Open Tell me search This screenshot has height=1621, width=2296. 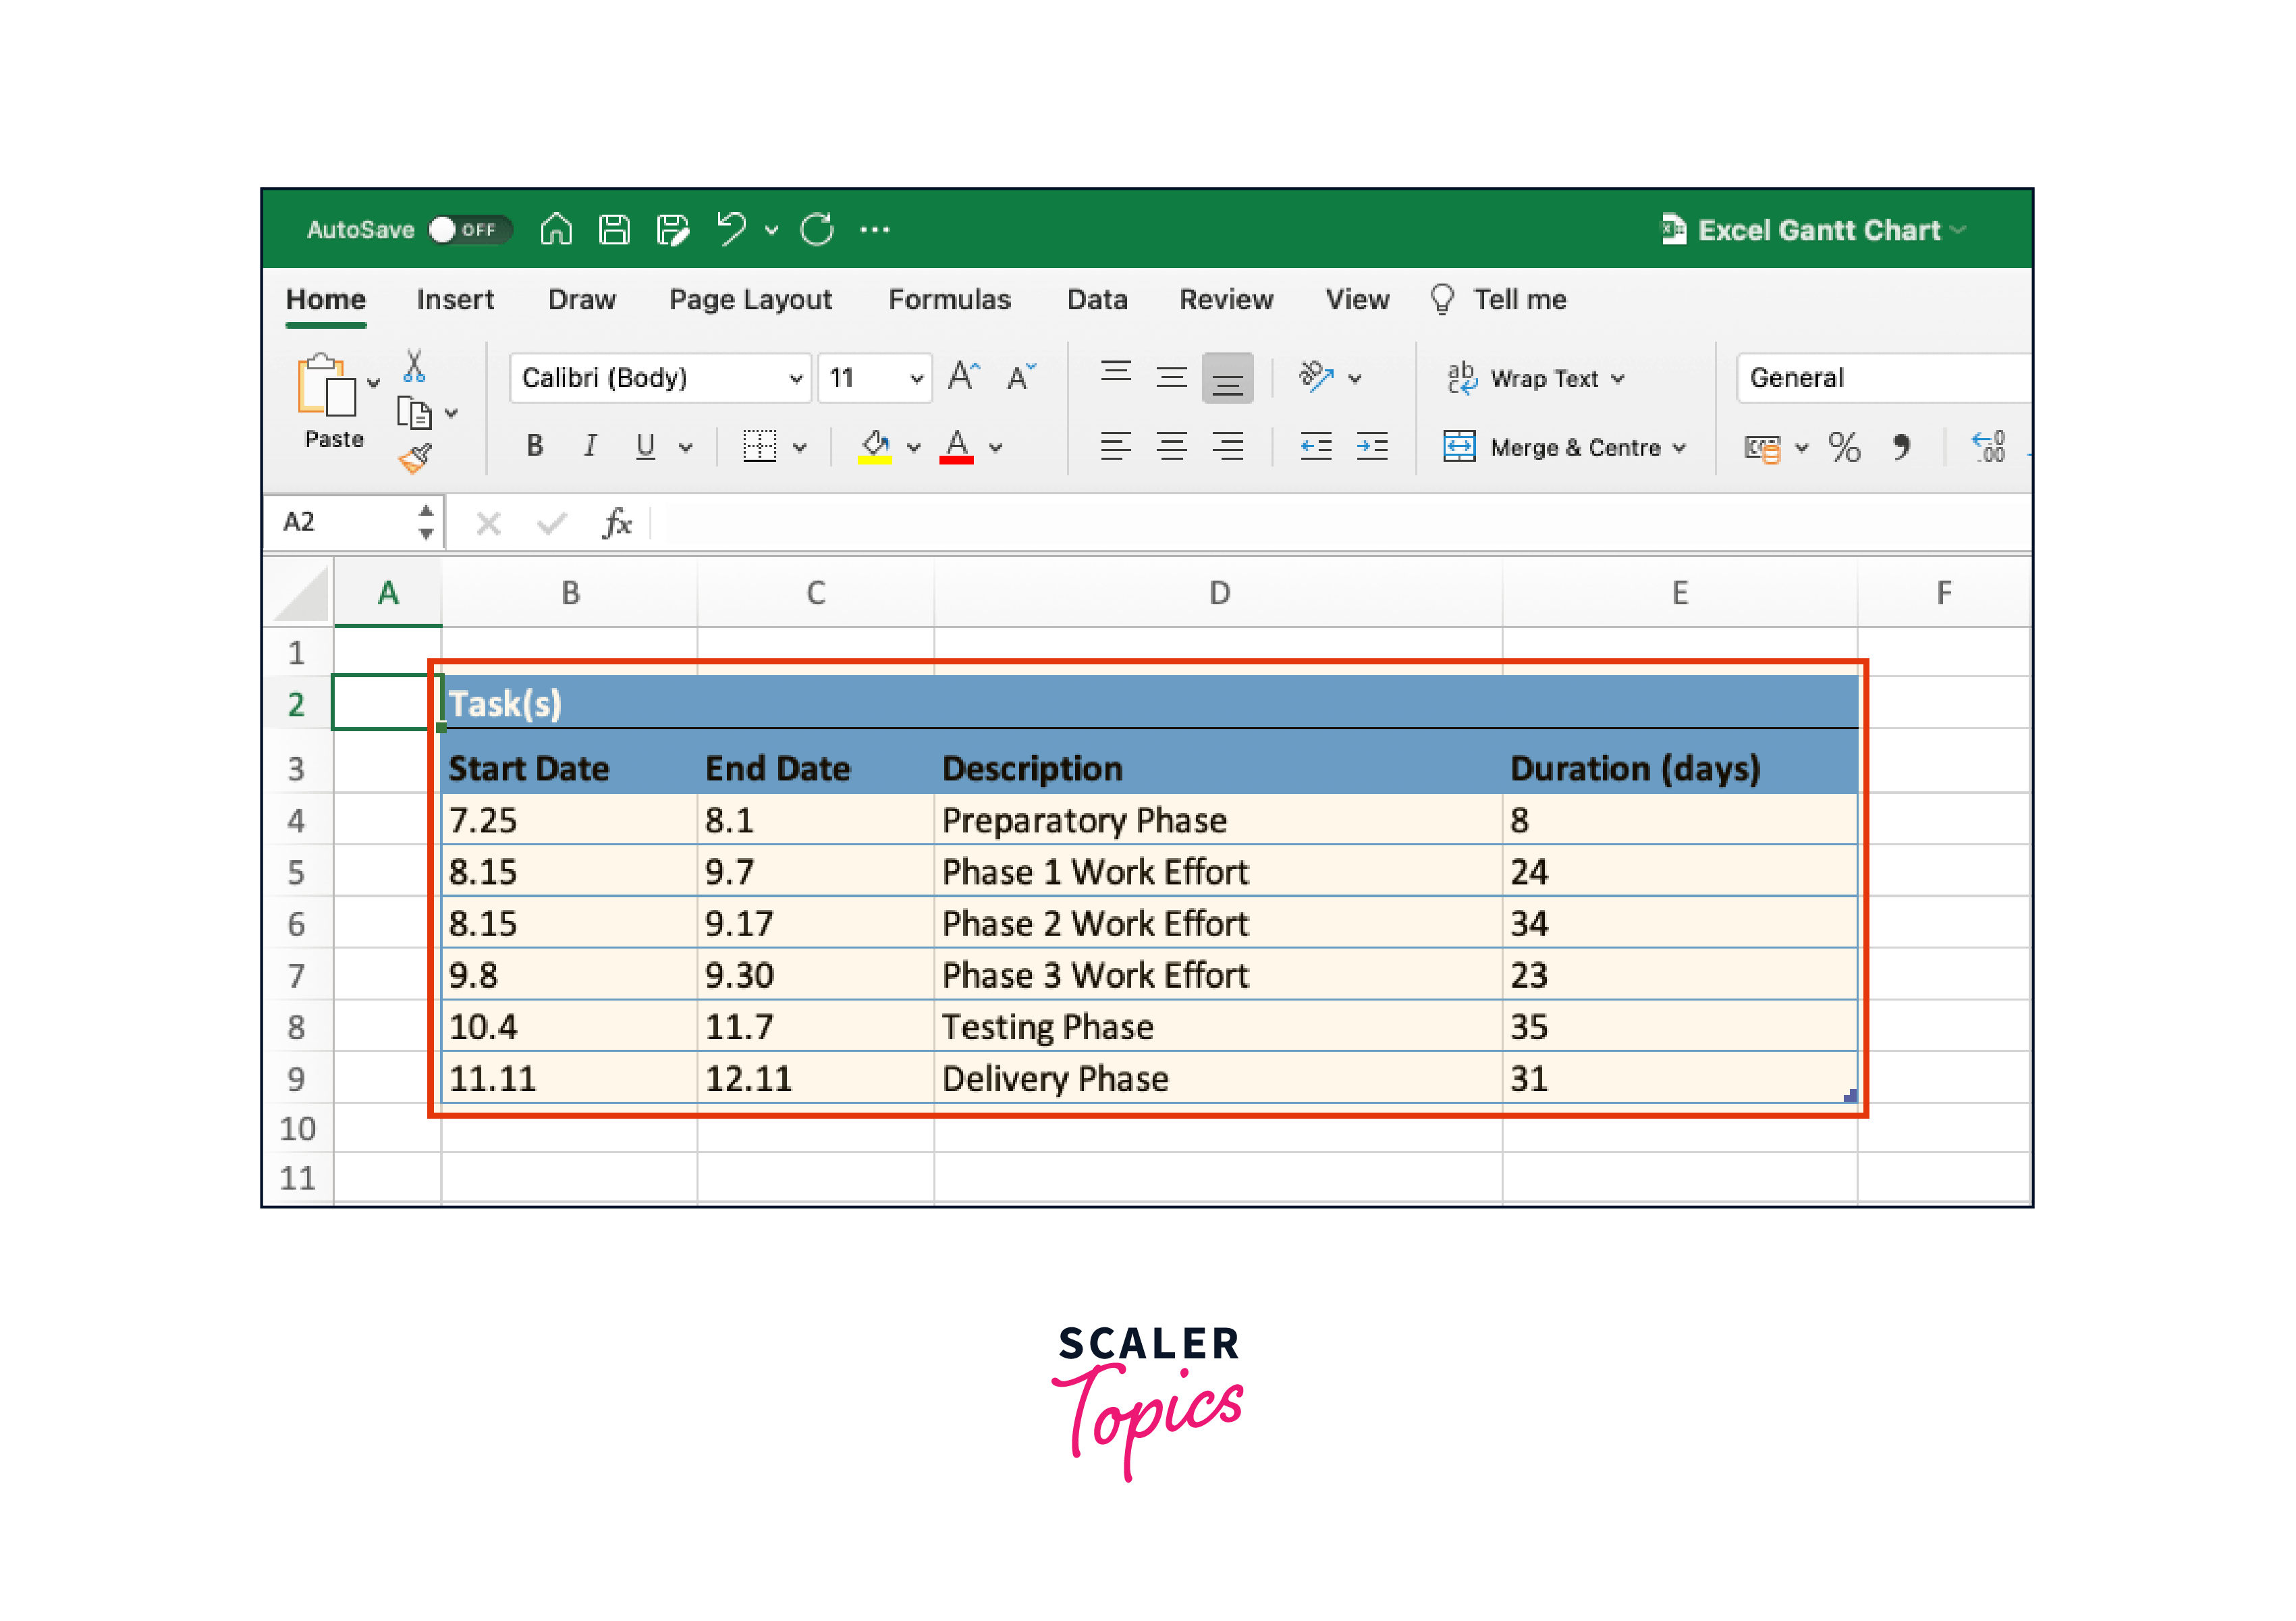tap(1519, 299)
